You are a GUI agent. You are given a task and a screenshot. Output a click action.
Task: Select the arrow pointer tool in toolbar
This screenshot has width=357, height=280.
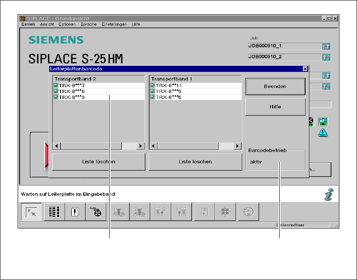31,212
